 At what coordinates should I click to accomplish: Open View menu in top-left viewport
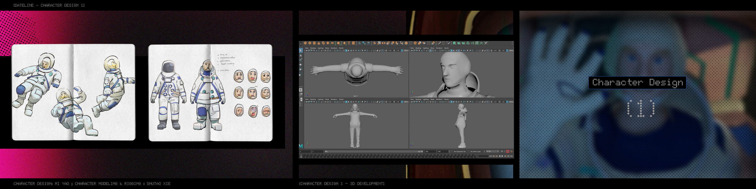307,48
